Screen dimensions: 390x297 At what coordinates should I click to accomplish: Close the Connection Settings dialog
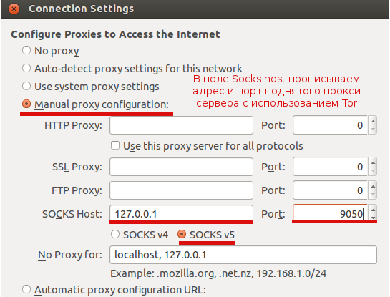(x=14, y=9)
